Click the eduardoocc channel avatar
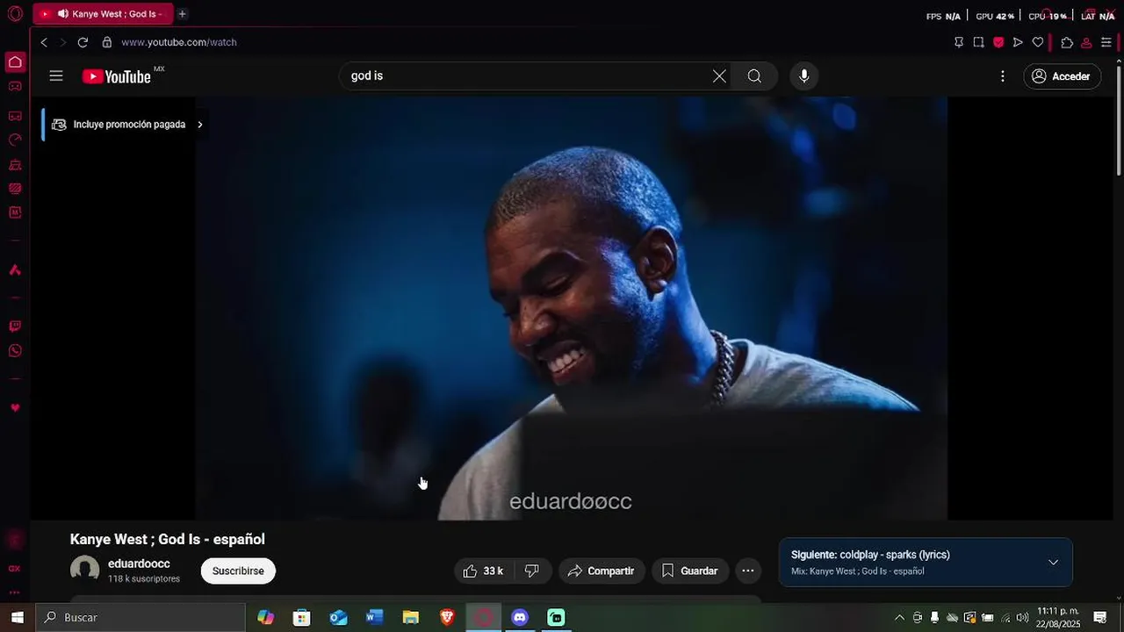 (85, 571)
